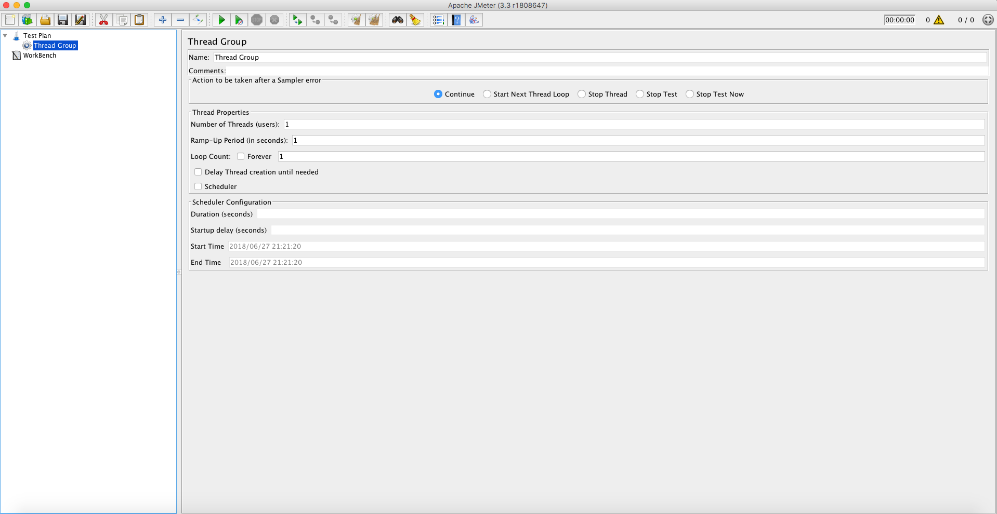Click the Toggle enable/disable toolbar icon
997x514 pixels.
tap(198, 20)
